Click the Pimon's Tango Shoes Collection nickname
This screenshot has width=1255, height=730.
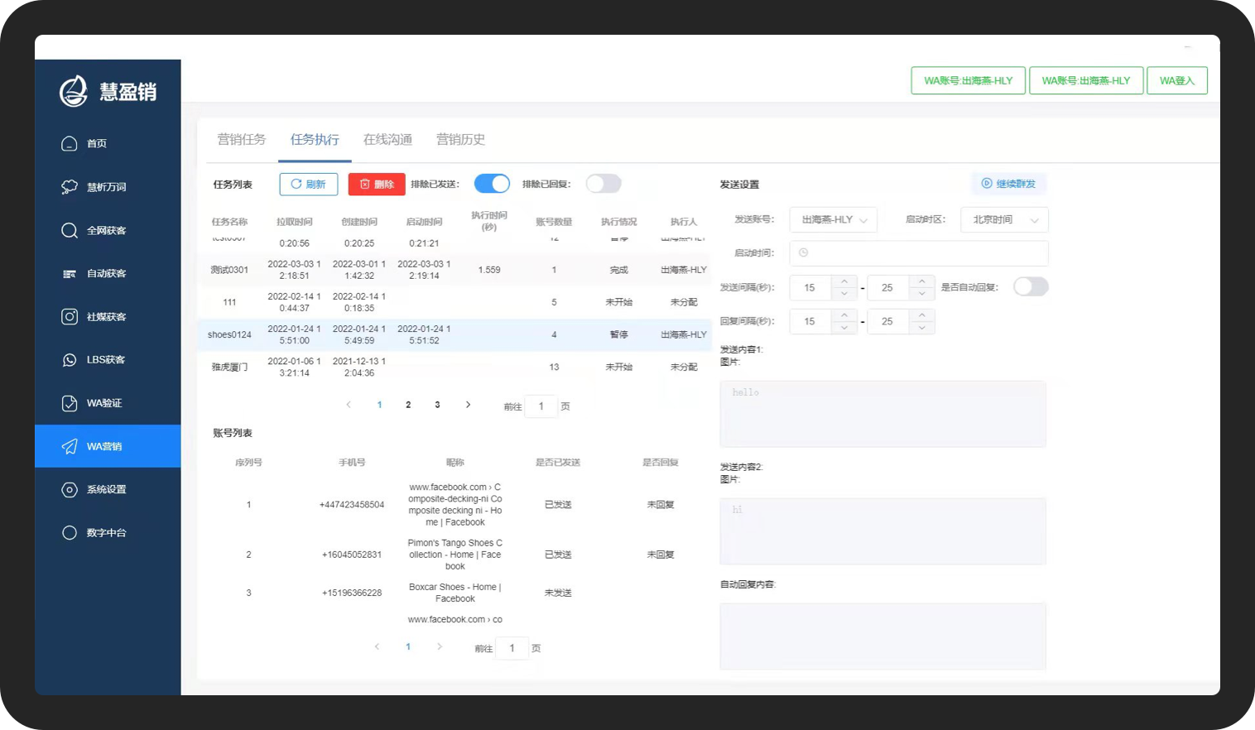[x=454, y=555]
